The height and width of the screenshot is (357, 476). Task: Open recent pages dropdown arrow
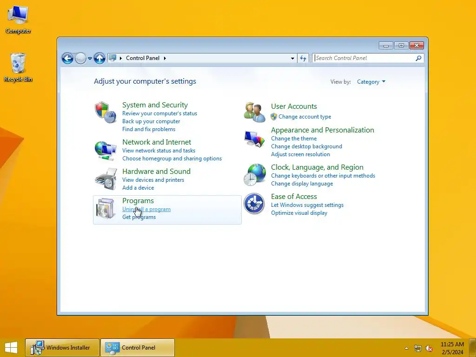pyautogui.click(x=90, y=58)
